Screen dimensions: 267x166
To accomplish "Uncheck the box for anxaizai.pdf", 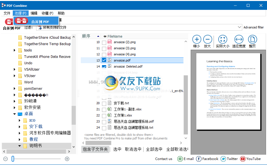I will [x=104, y=60].
